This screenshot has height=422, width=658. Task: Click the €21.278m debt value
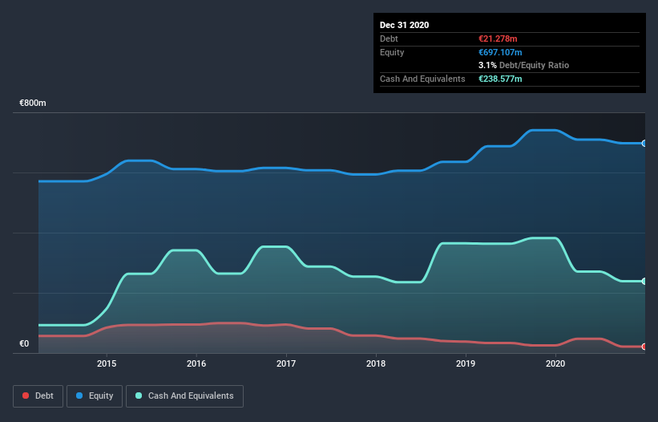coord(498,39)
